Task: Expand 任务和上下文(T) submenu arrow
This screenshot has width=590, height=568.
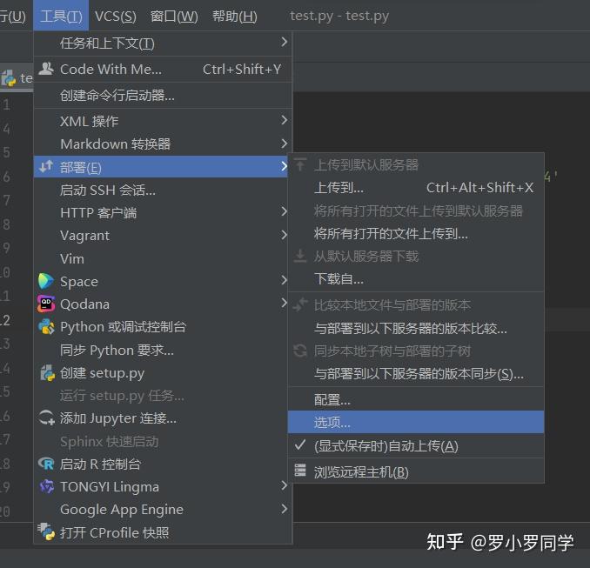Action: click(x=284, y=42)
